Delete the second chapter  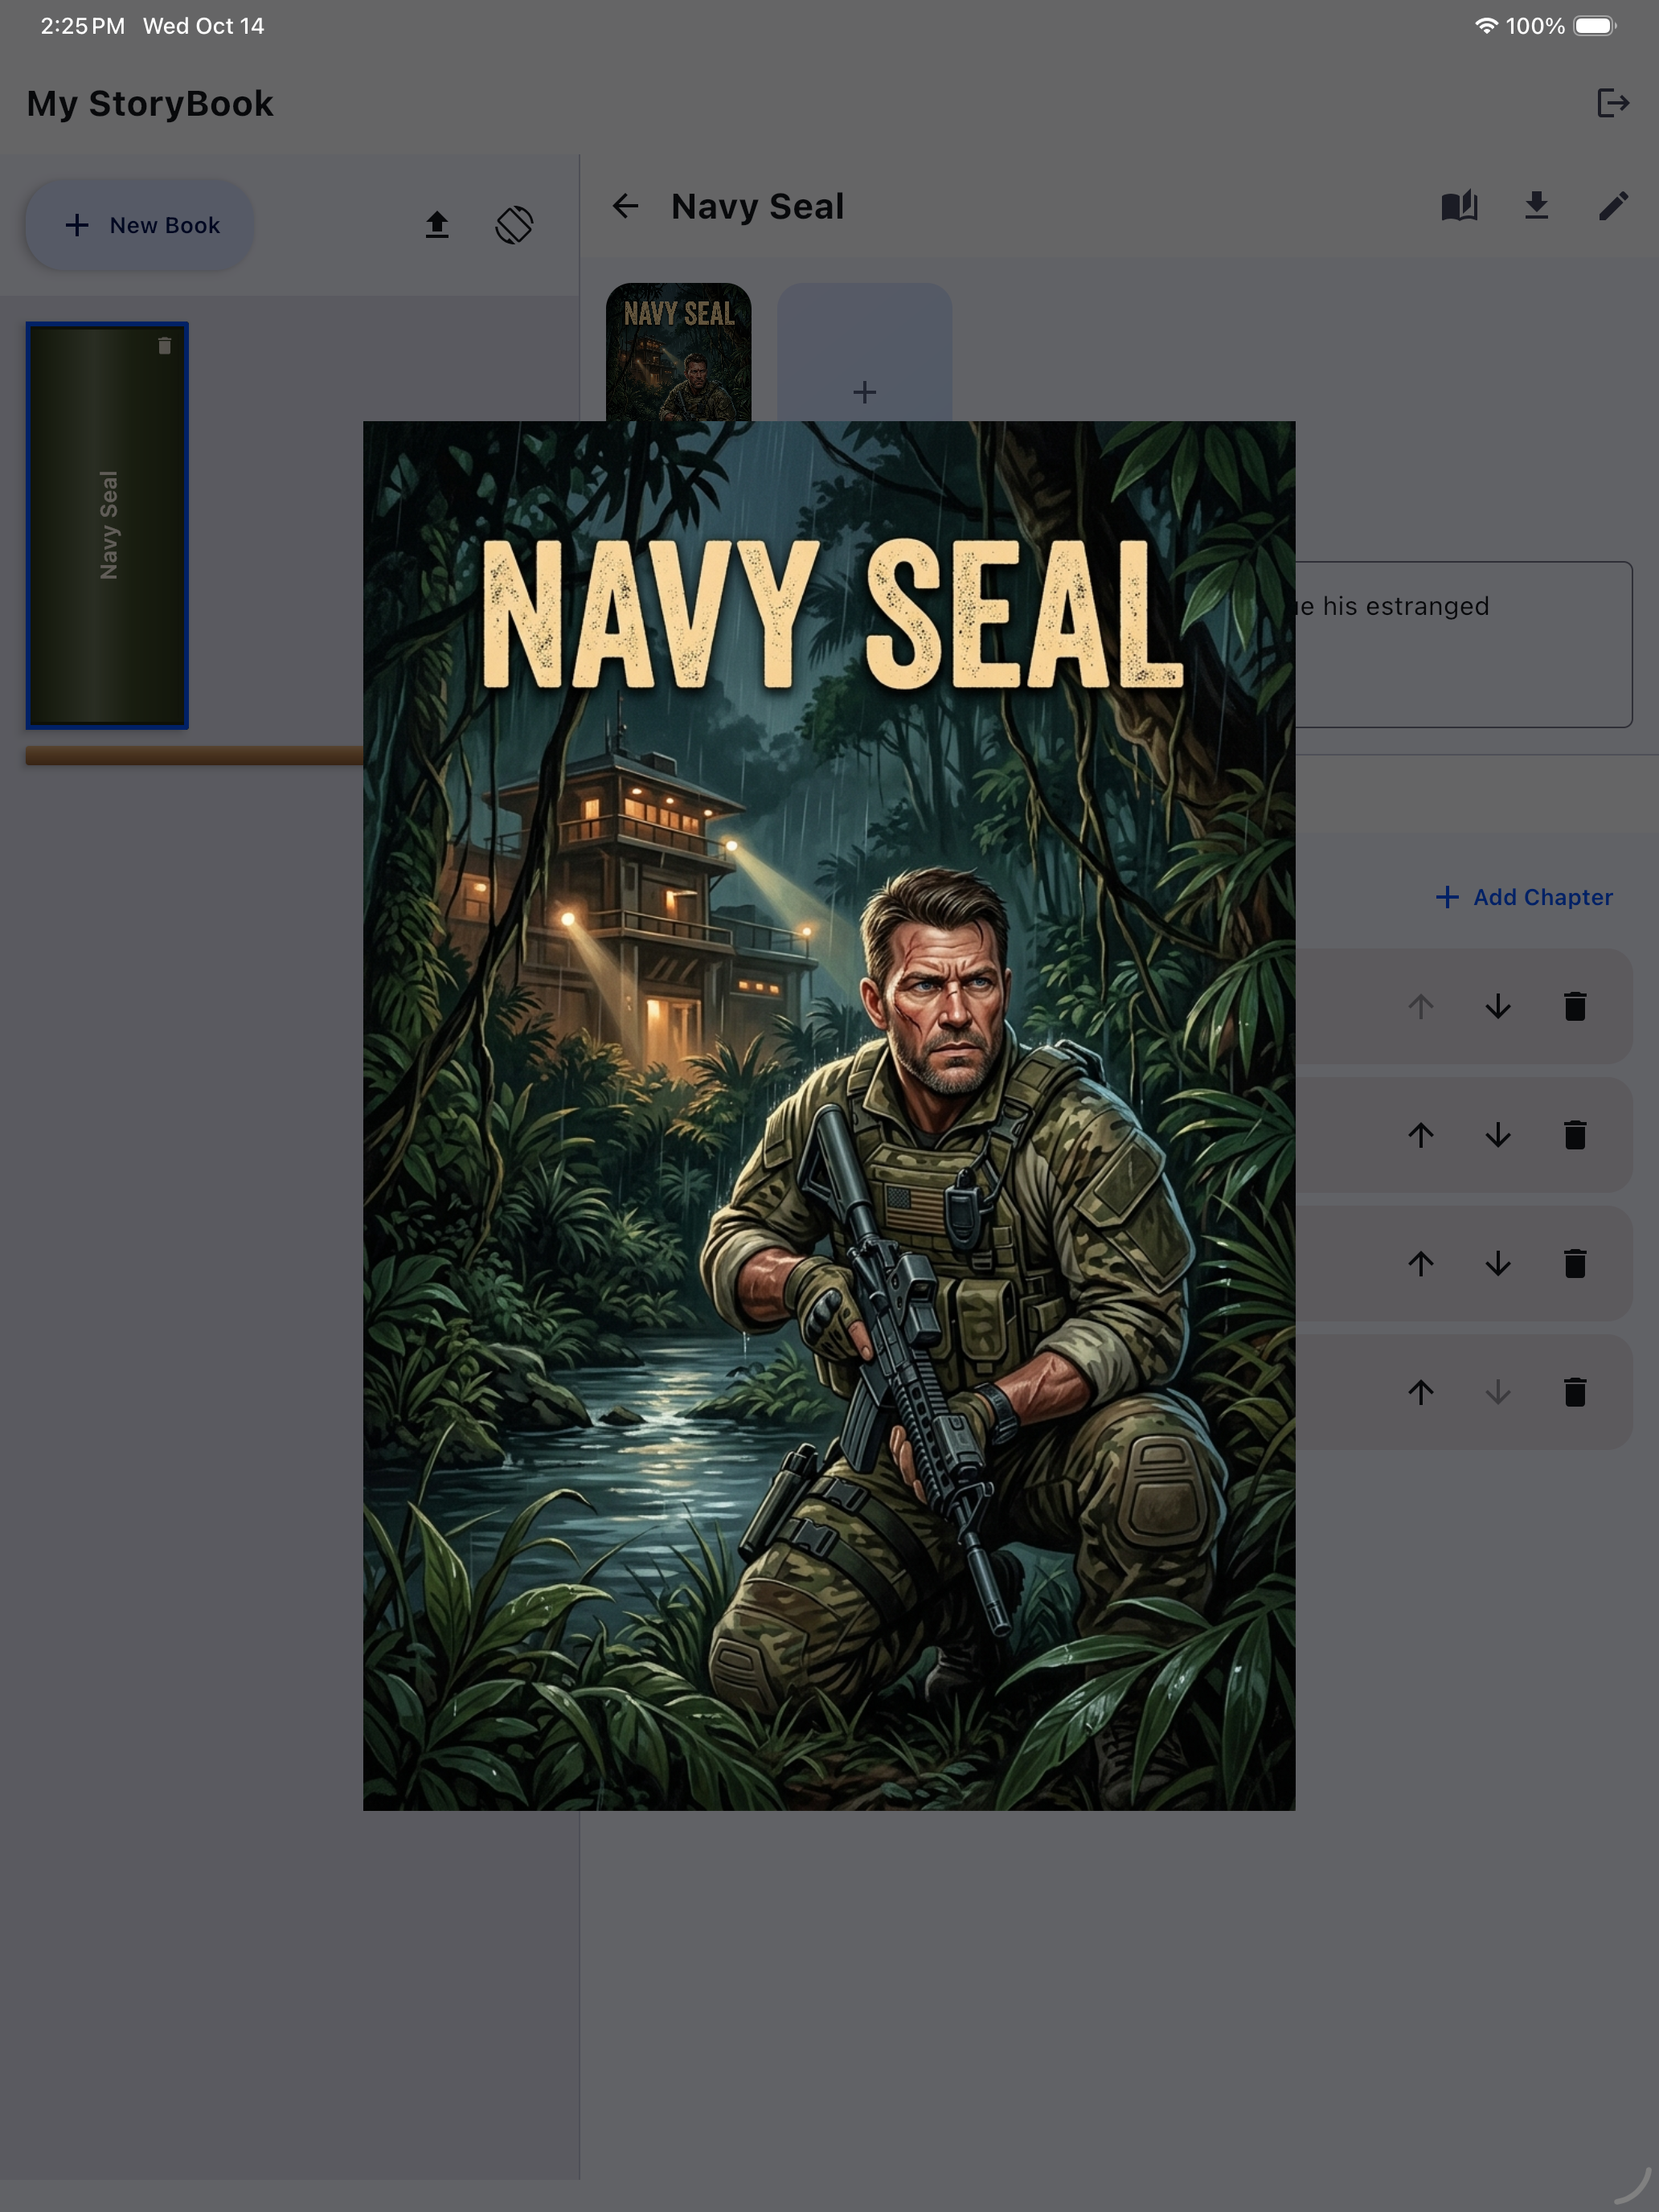1575,1135
